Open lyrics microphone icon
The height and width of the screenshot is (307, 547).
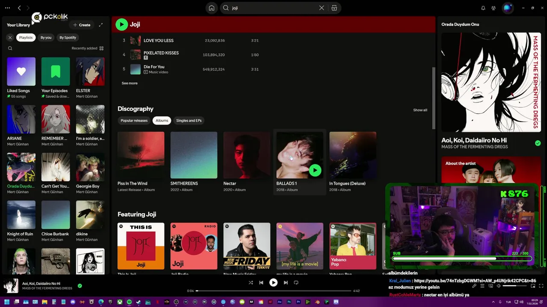point(474,286)
